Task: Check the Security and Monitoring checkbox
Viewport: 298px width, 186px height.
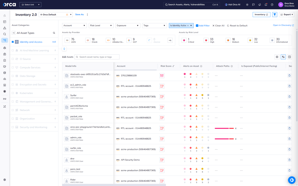Action: click(x=13, y=127)
